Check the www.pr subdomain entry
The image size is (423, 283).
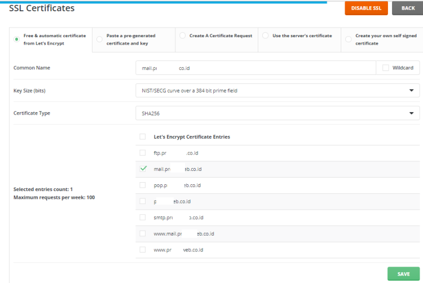(x=143, y=250)
